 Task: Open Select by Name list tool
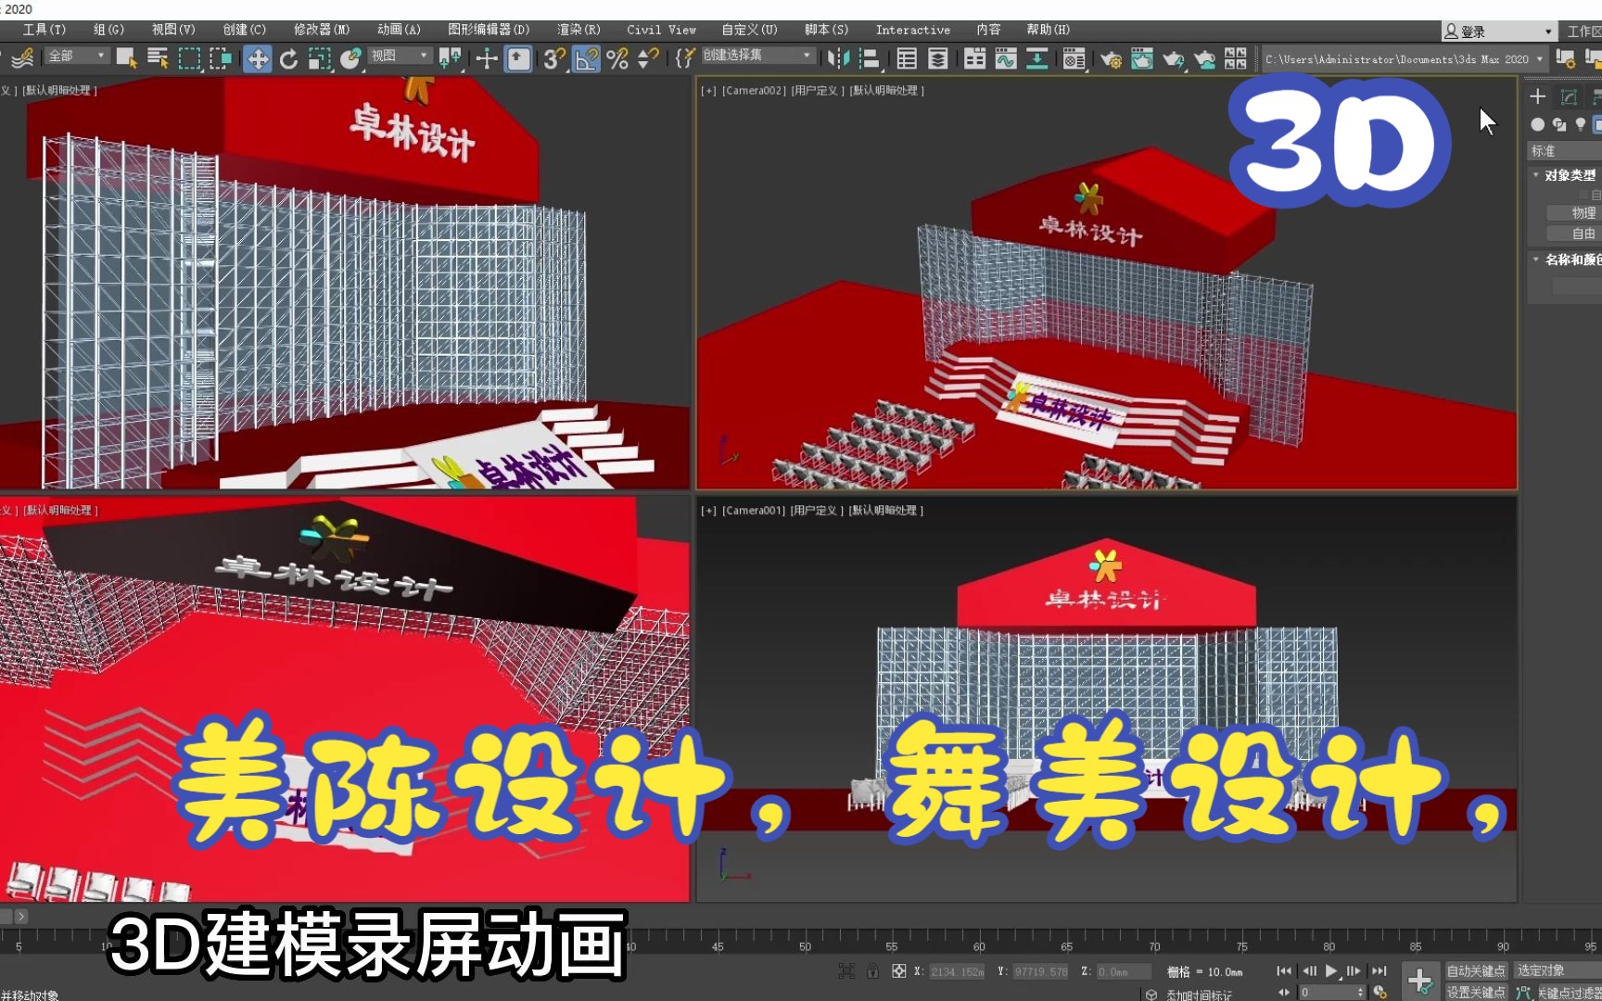pos(158,58)
